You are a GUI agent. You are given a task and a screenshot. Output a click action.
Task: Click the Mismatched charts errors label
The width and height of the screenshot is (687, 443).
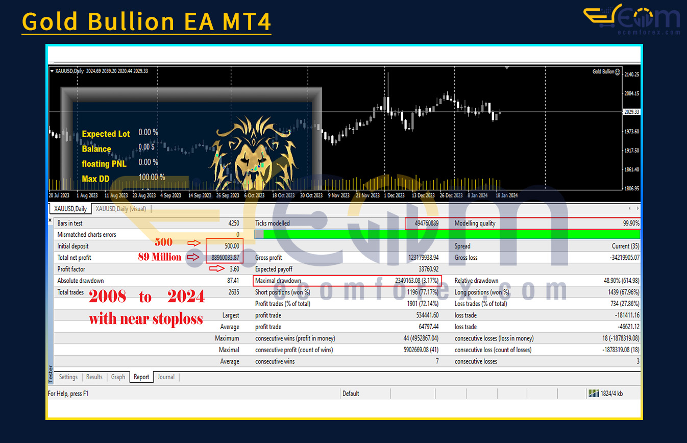[x=87, y=235]
